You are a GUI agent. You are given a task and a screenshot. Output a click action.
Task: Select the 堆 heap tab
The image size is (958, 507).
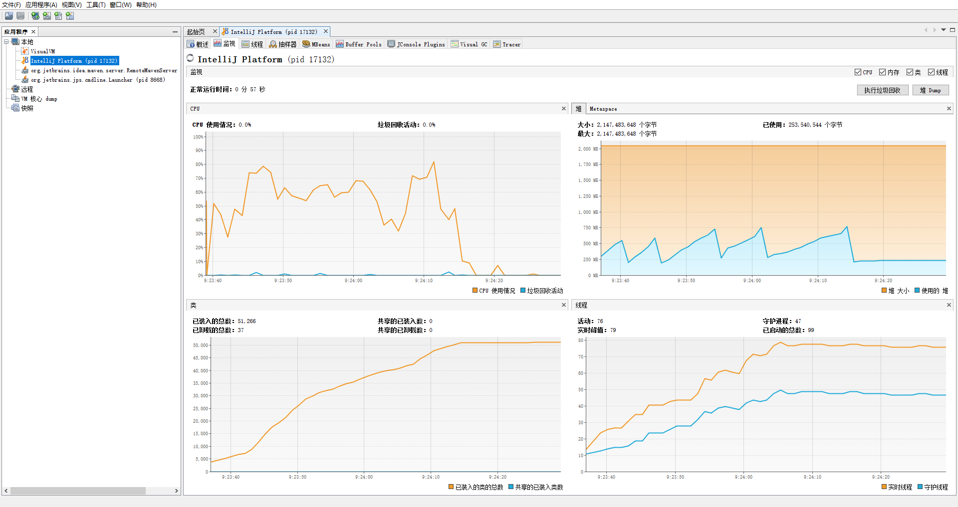[x=578, y=109]
